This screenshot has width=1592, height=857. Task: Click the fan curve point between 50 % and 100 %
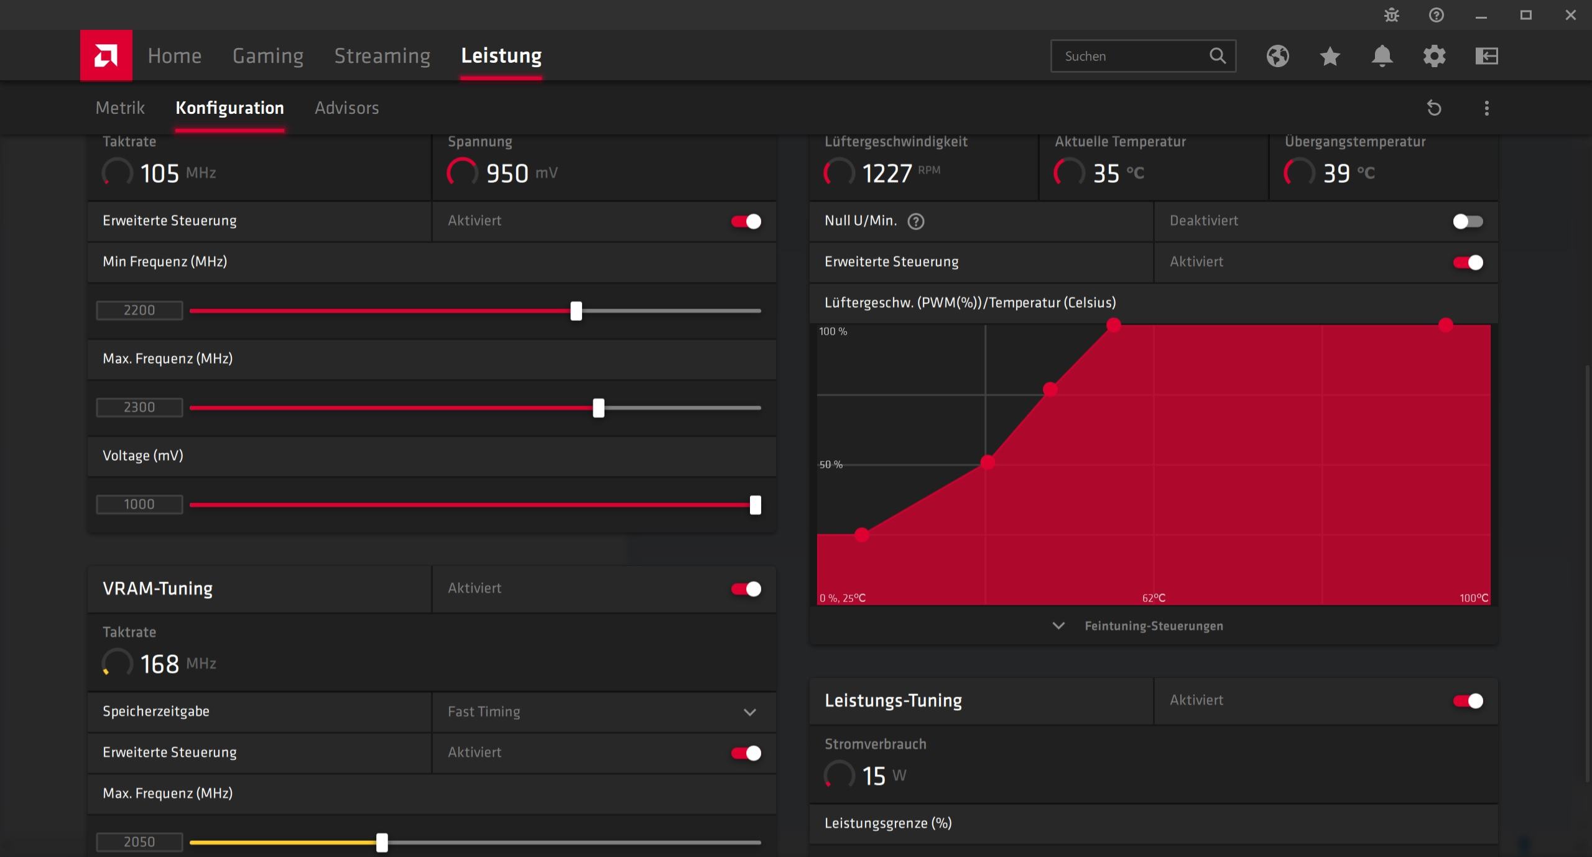click(x=1050, y=390)
